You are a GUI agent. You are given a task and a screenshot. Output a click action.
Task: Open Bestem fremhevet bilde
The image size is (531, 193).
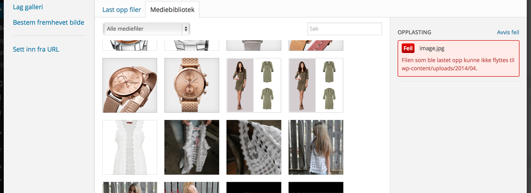[48, 22]
